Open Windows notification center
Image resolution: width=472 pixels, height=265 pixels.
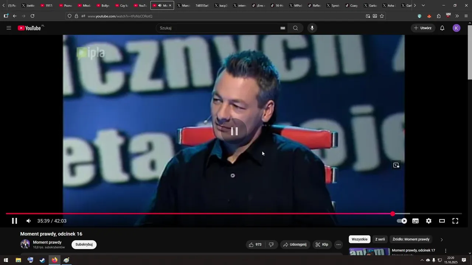(x=464, y=260)
